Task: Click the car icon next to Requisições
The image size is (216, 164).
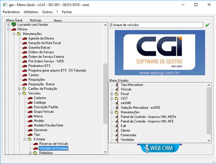Action: coord(25,80)
